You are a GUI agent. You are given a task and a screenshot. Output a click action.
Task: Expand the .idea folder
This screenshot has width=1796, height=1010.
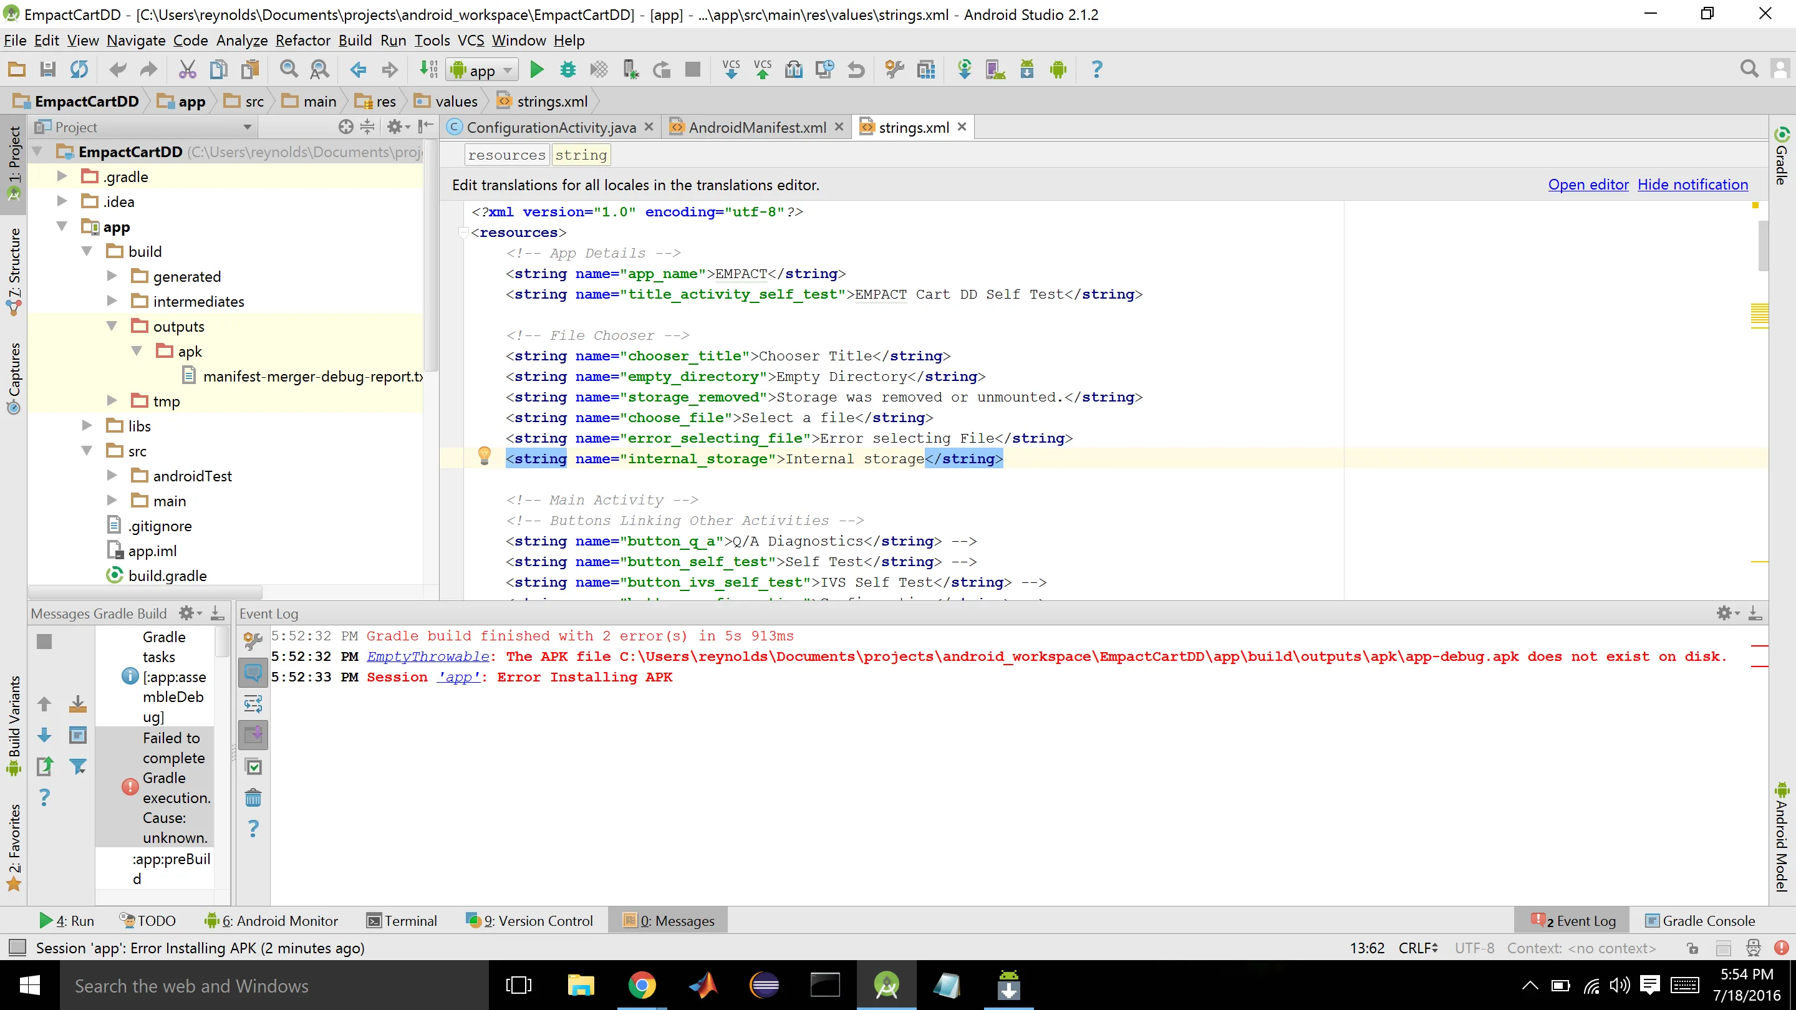[62, 201]
